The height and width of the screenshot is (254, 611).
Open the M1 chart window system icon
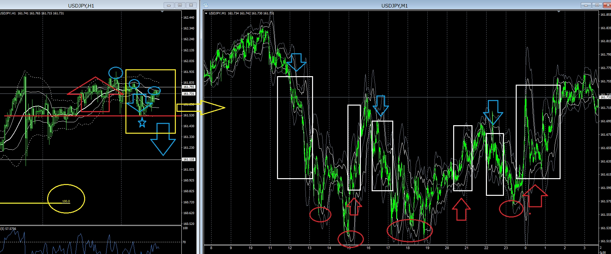pyautogui.click(x=206, y=5)
